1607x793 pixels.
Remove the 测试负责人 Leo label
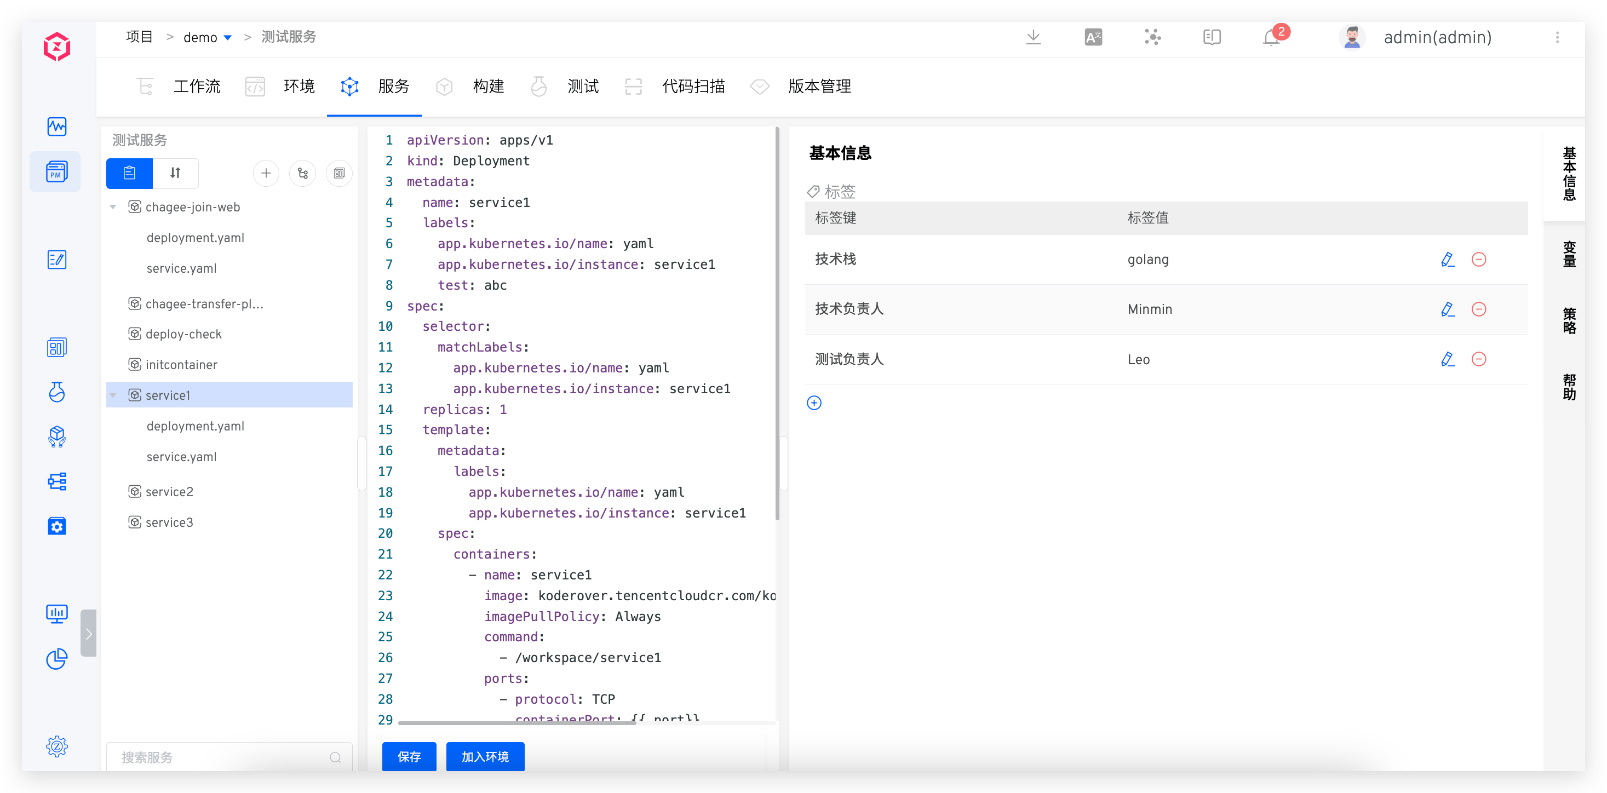(x=1478, y=359)
